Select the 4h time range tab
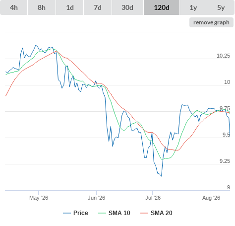This screenshot has width=235, height=226. tap(14, 7)
